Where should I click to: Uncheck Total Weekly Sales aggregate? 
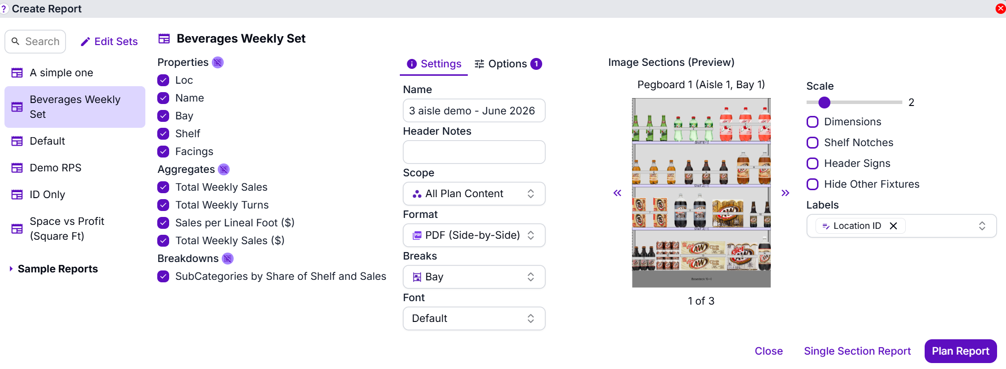click(x=163, y=187)
